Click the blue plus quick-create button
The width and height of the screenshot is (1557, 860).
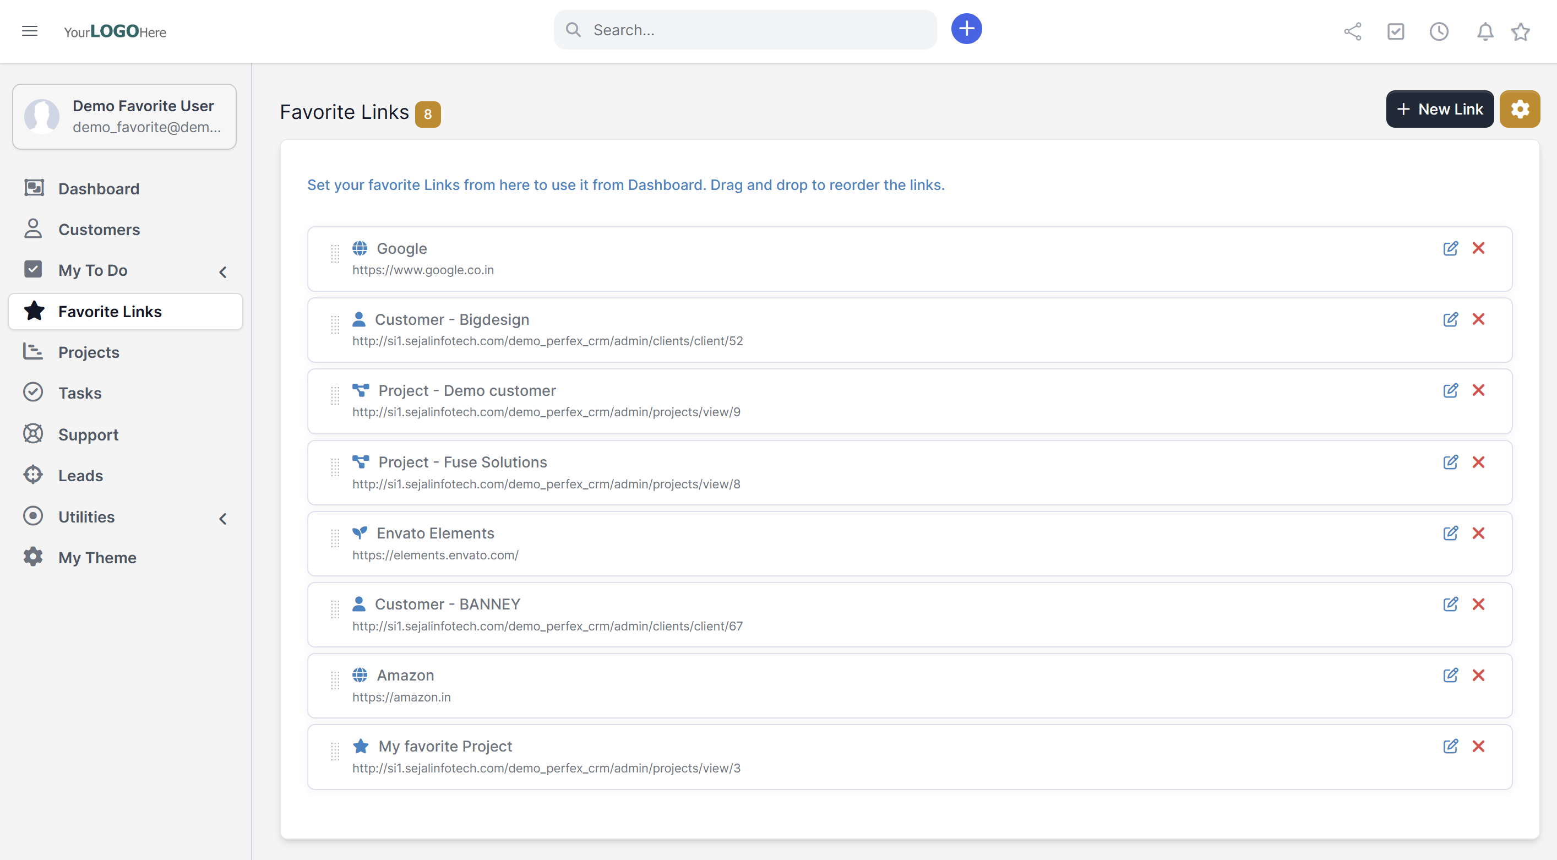966,29
